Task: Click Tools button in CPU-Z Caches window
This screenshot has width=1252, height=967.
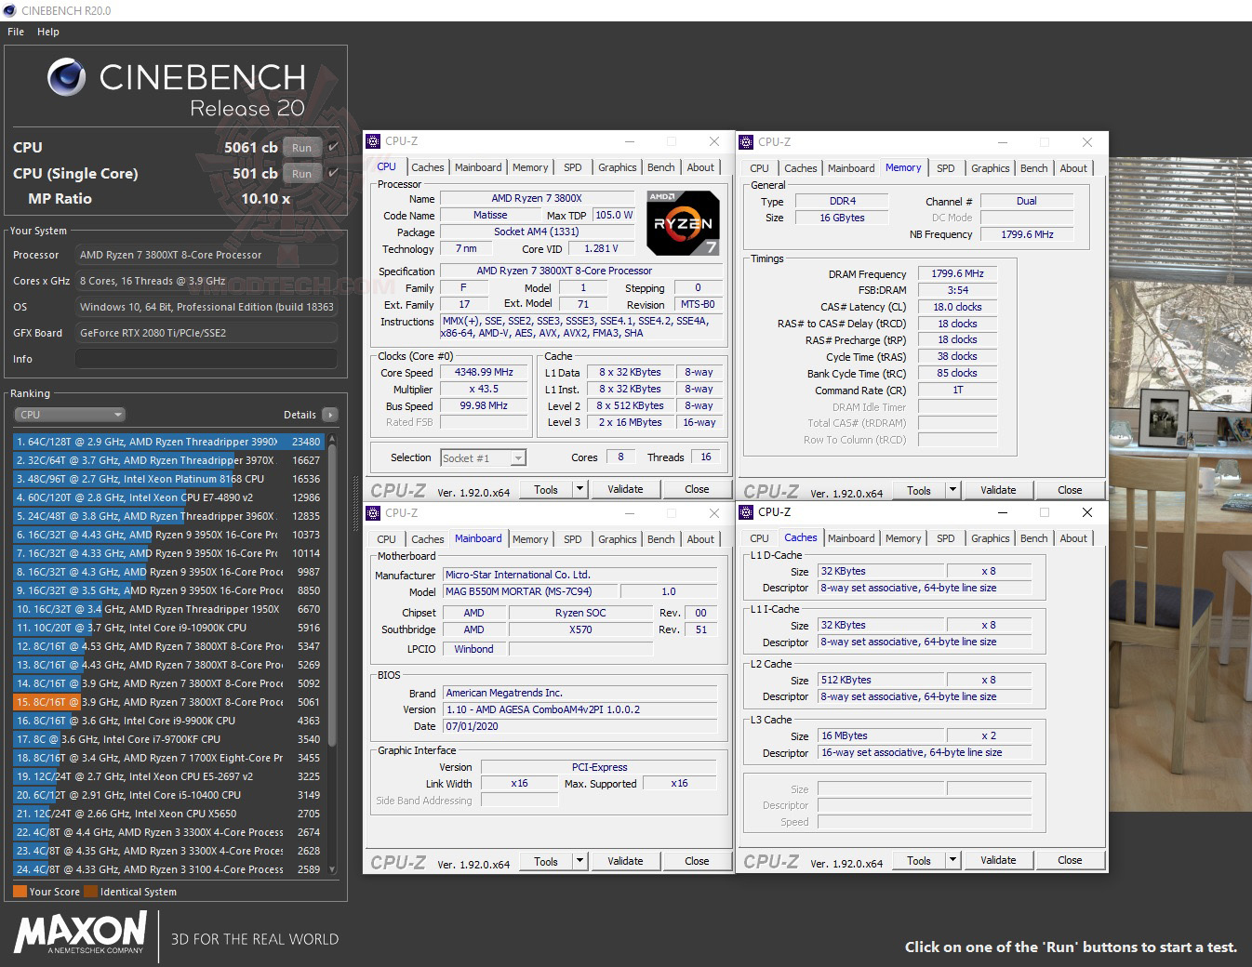Action: [919, 860]
